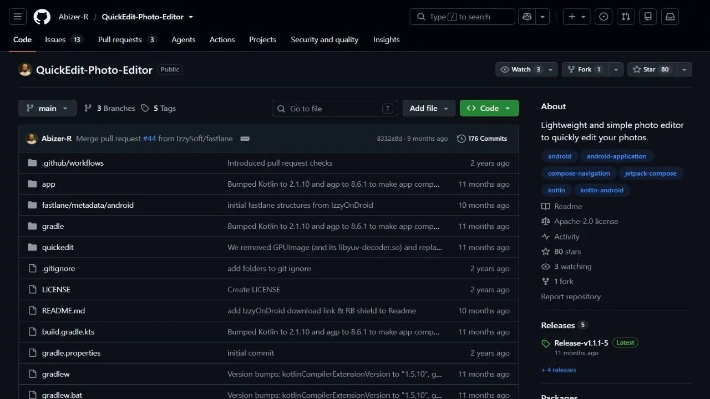Image resolution: width=710 pixels, height=399 pixels.
Task: Click the commit author avatar in commit bar
Action: coord(31,139)
